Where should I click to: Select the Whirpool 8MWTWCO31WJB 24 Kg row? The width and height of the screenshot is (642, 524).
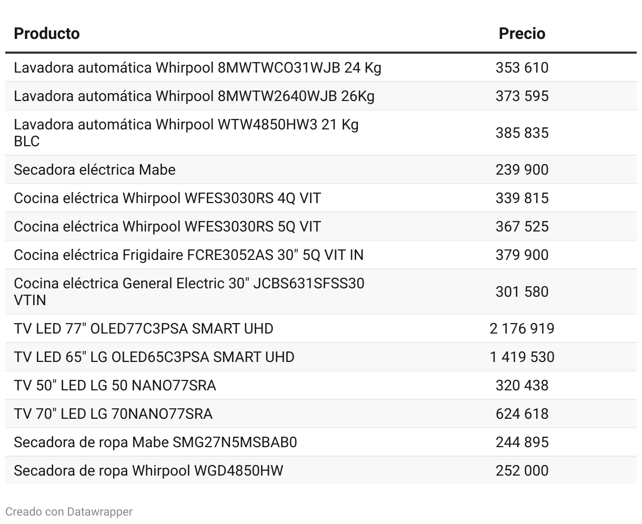(x=321, y=68)
